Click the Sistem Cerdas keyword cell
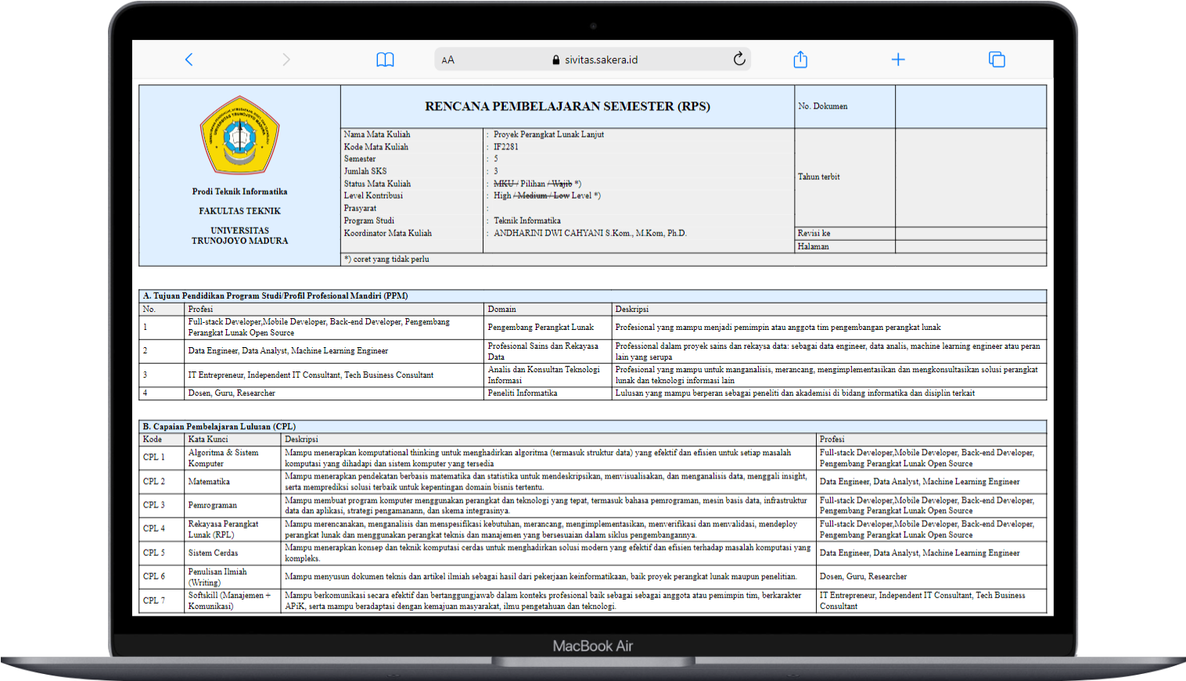This screenshot has height=681, width=1186. [232, 553]
